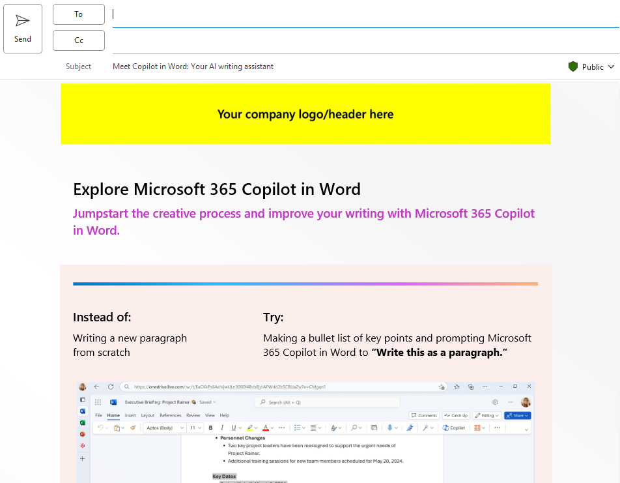Select the Home tab in embedded Word
This screenshot has width=620, height=483.
click(x=113, y=415)
